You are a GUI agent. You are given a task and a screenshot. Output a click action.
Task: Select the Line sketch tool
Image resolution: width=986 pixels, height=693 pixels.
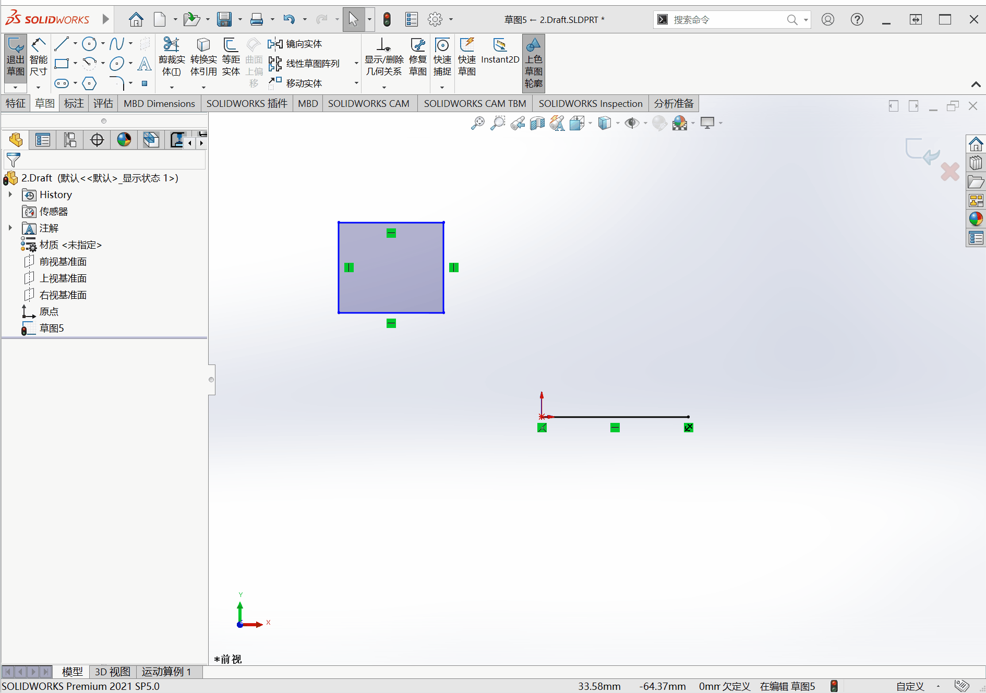(x=62, y=44)
